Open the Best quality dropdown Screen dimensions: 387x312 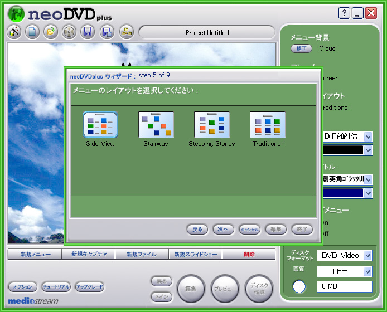[x=367, y=271]
